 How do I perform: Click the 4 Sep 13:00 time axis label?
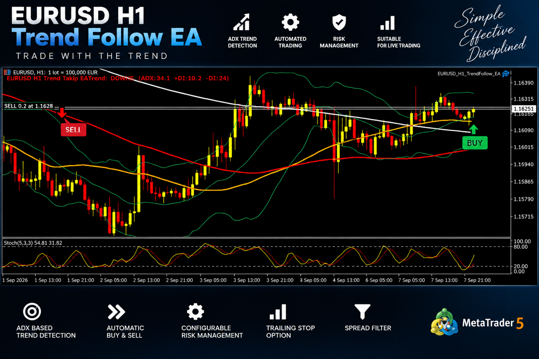pos(346,280)
